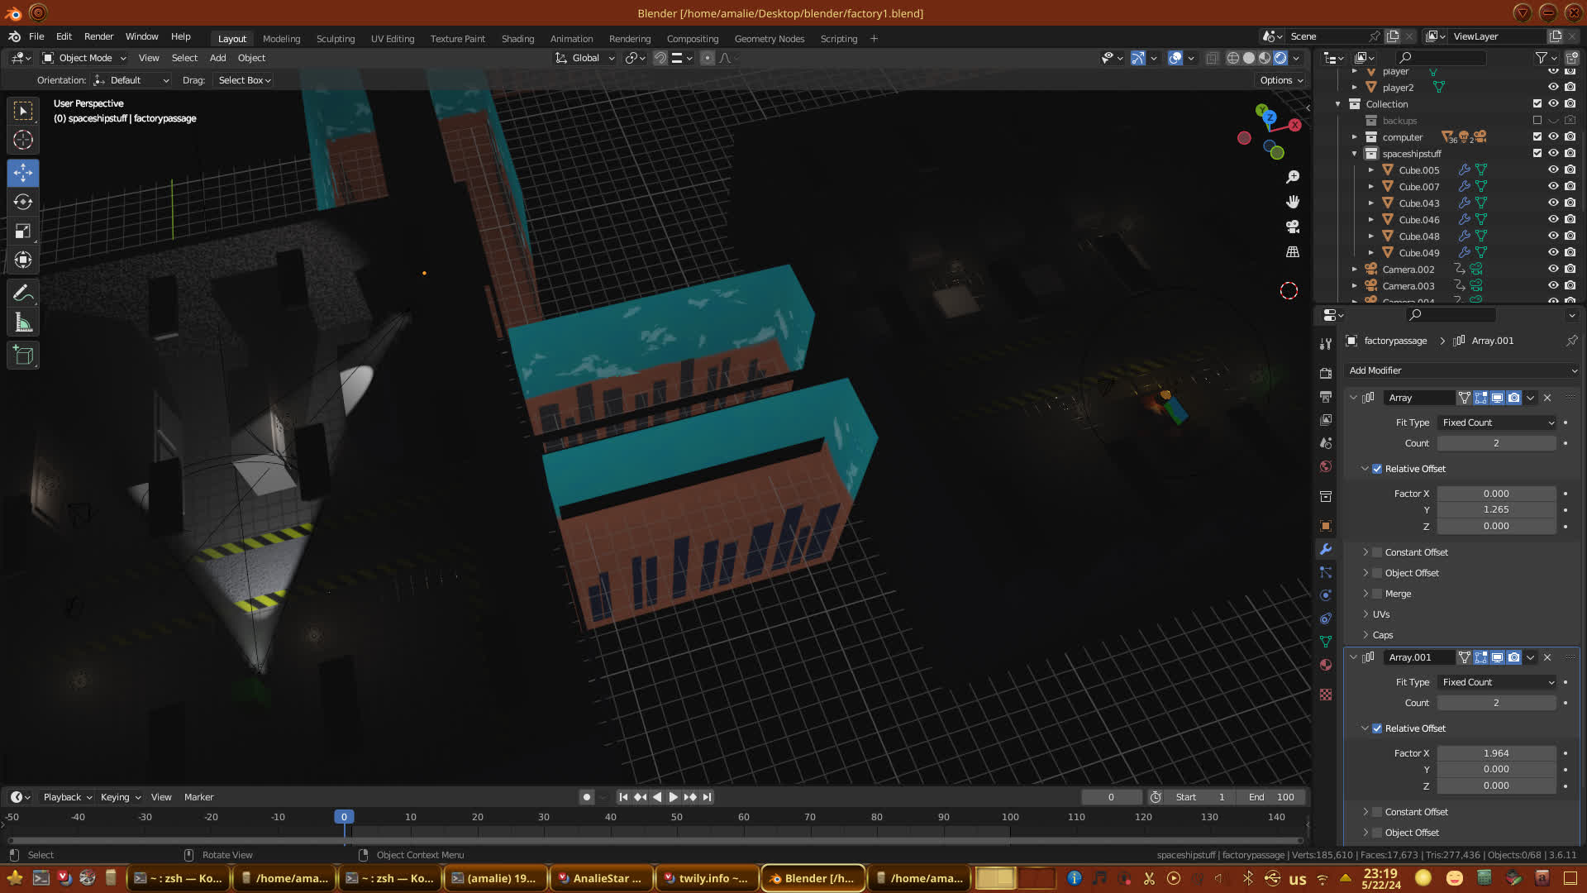Expand the Caps section

1382,635
